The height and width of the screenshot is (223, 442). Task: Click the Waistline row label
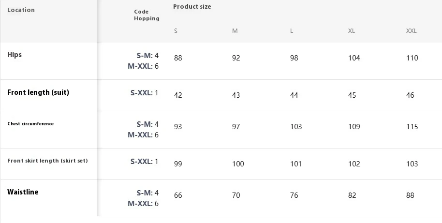point(23,192)
